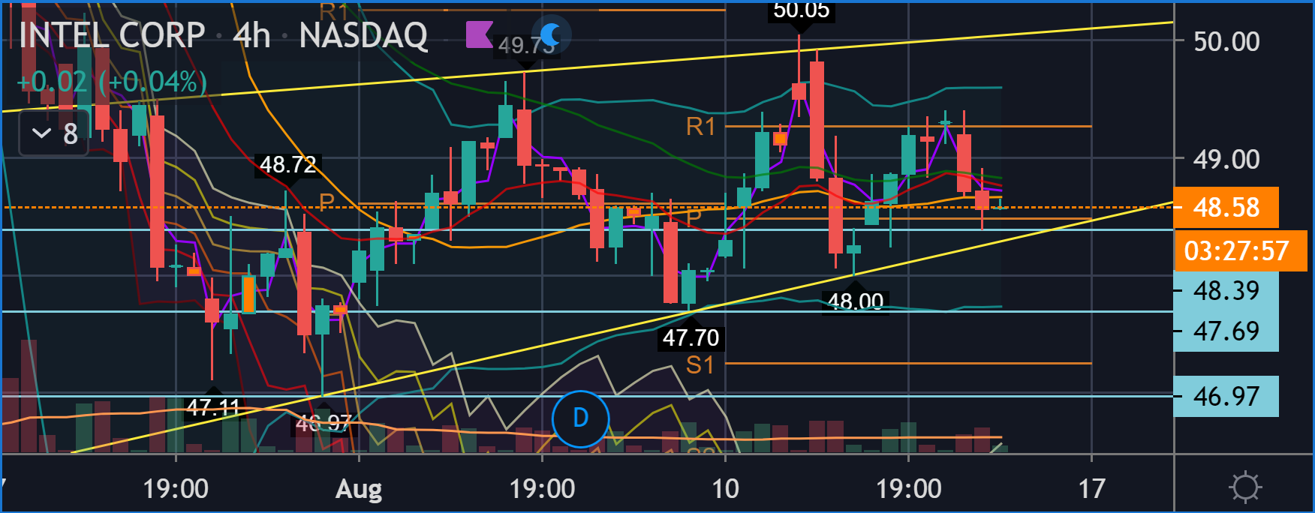Select the 48.39 light-blue price line label
This screenshot has width=1315, height=513.
1226,291
